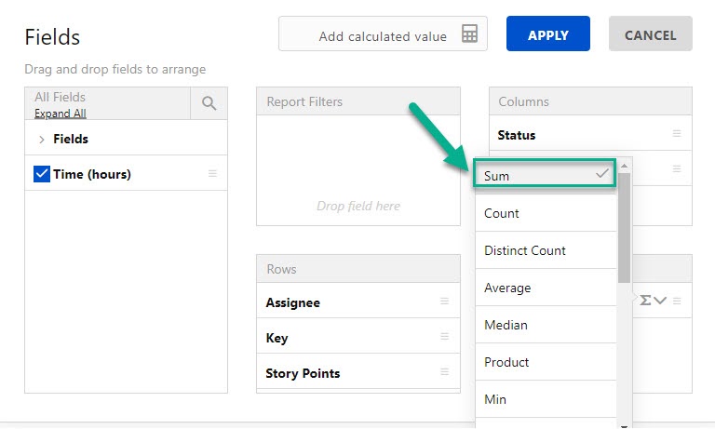The image size is (715, 429).
Task: Uncheck the Time (hours) checkbox
Action: coord(41,174)
